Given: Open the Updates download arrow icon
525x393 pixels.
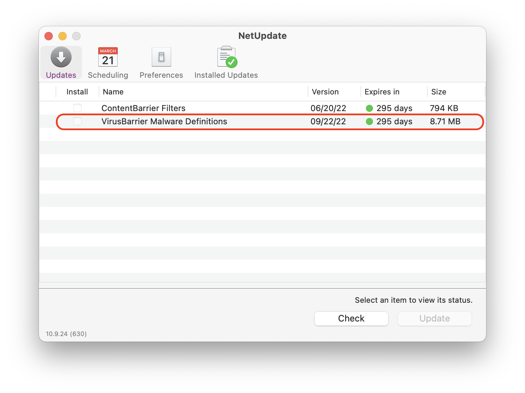Looking at the screenshot, I should click(61, 57).
